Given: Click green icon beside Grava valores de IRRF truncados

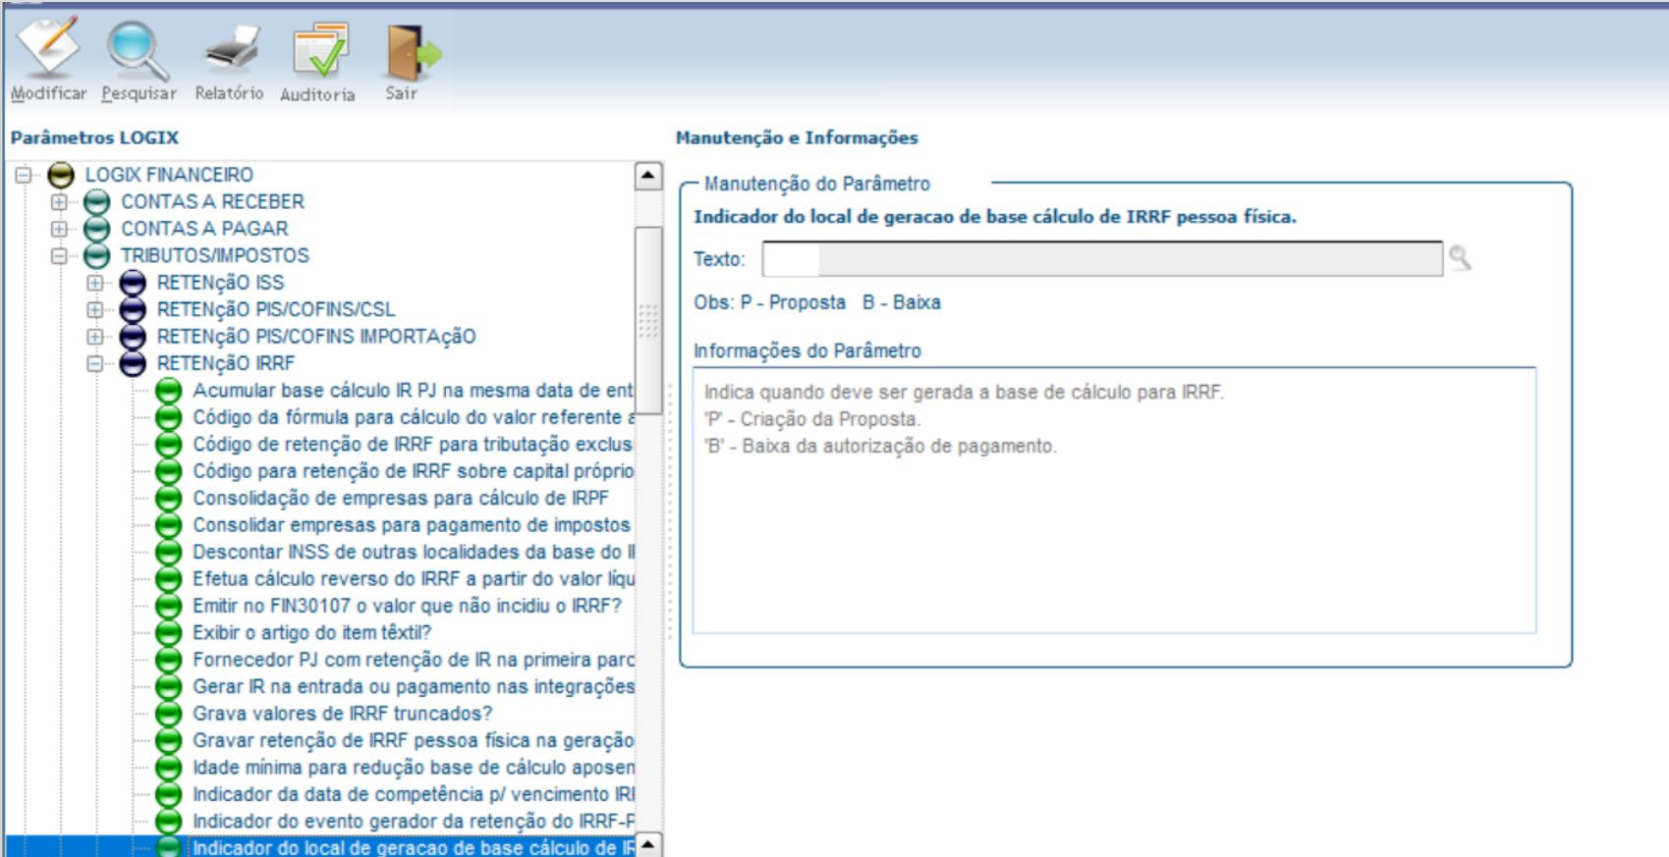Looking at the screenshot, I should point(169,714).
